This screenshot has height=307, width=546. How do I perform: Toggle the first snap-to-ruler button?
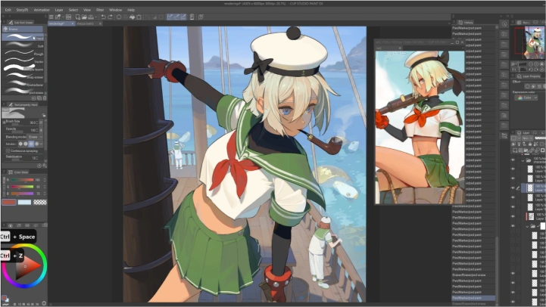click(170, 17)
